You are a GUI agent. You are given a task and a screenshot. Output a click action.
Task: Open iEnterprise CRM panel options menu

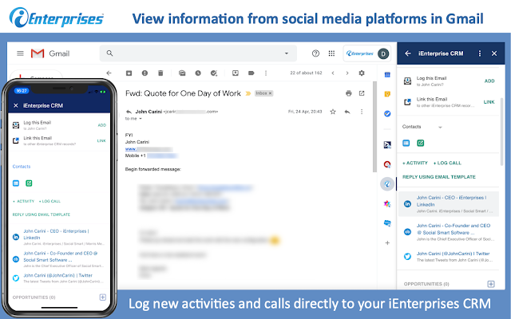[x=479, y=53]
